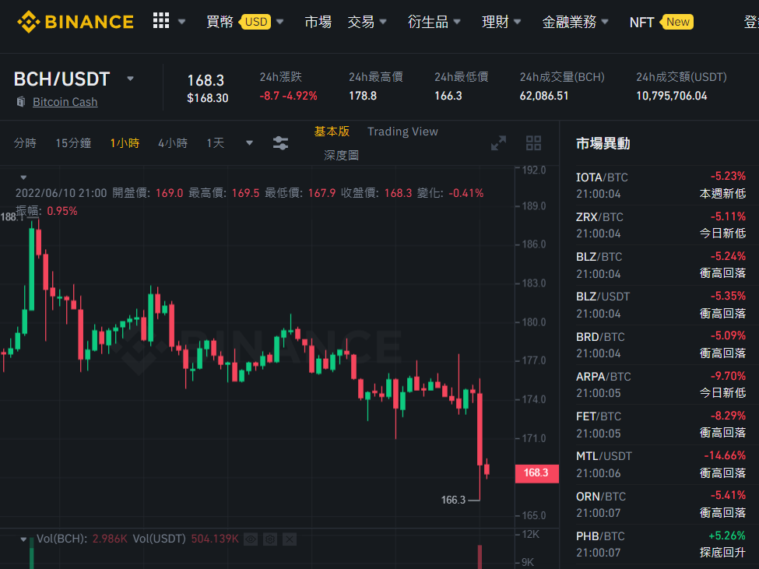Click the 166.3 low price marker
Viewport: 759px width, 569px height.
453,500
